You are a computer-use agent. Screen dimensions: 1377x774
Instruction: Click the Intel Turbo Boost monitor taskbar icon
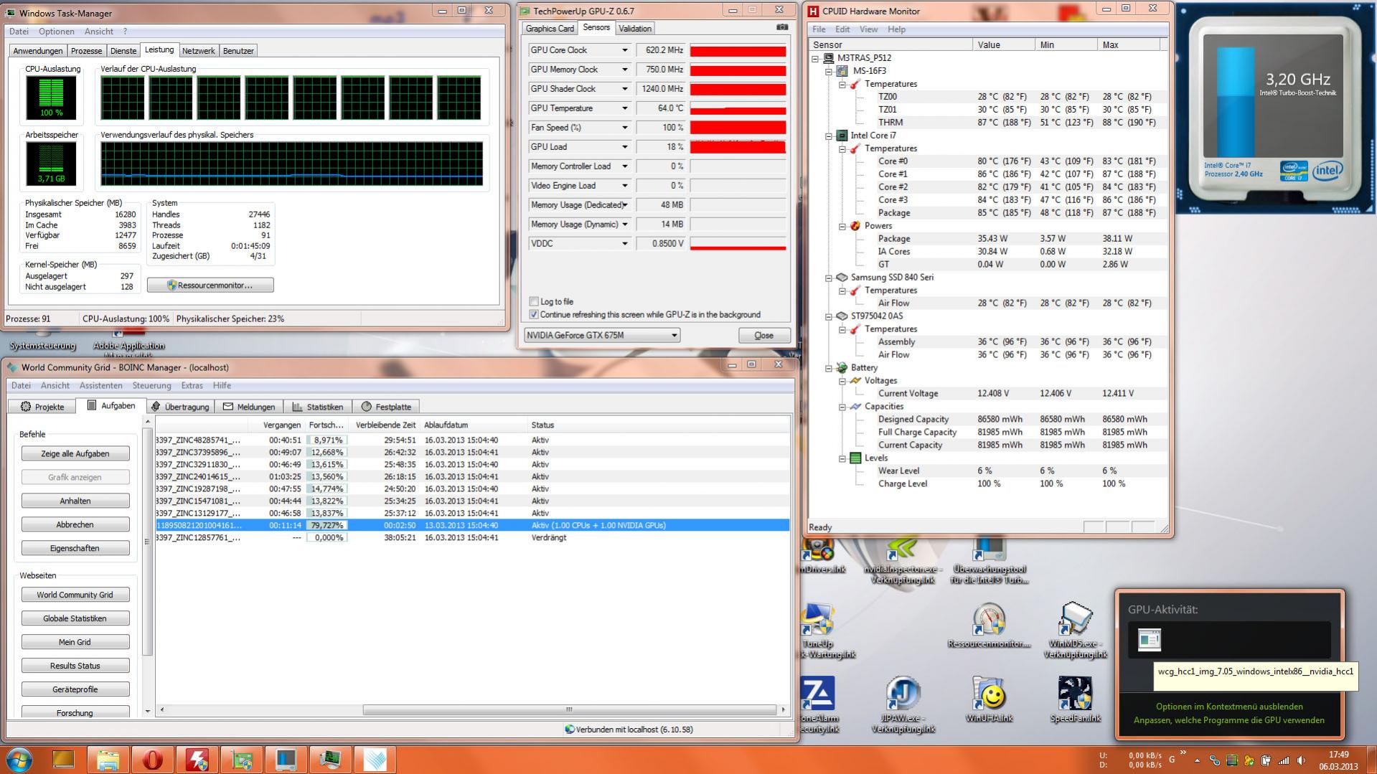point(286,760)
